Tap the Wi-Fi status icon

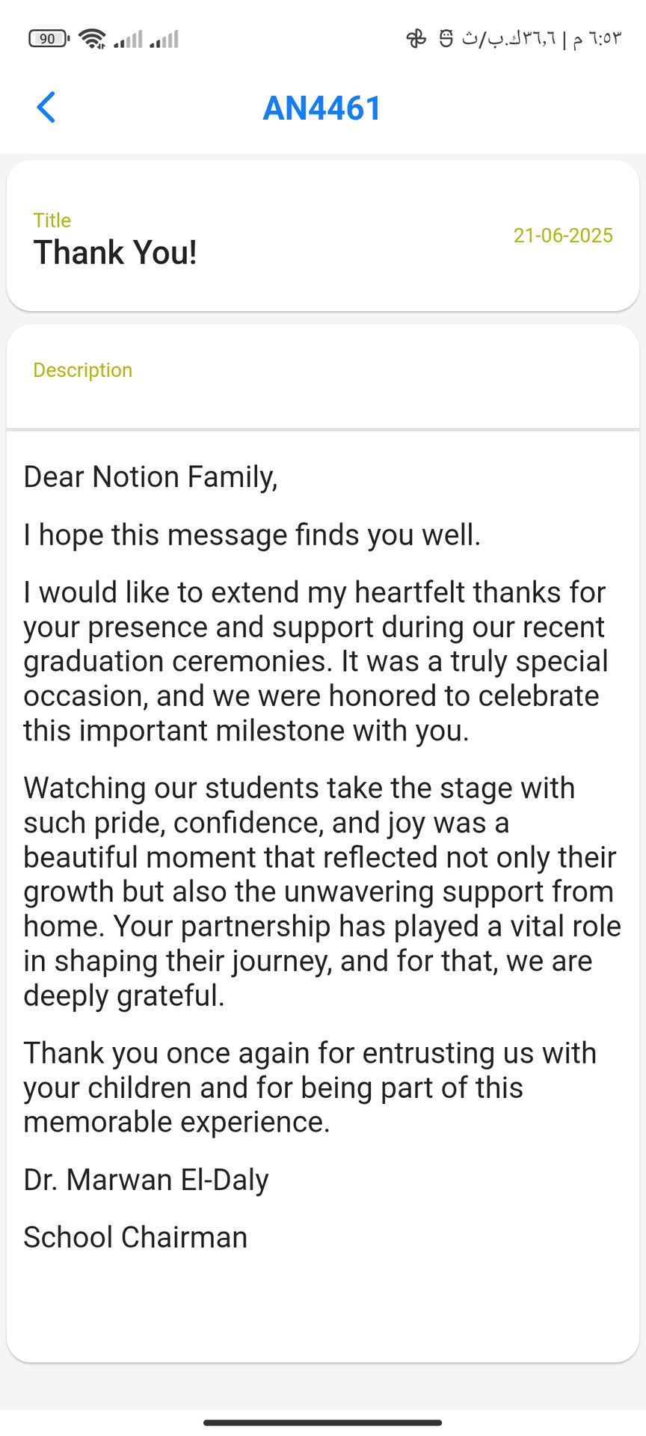point(93,38)
